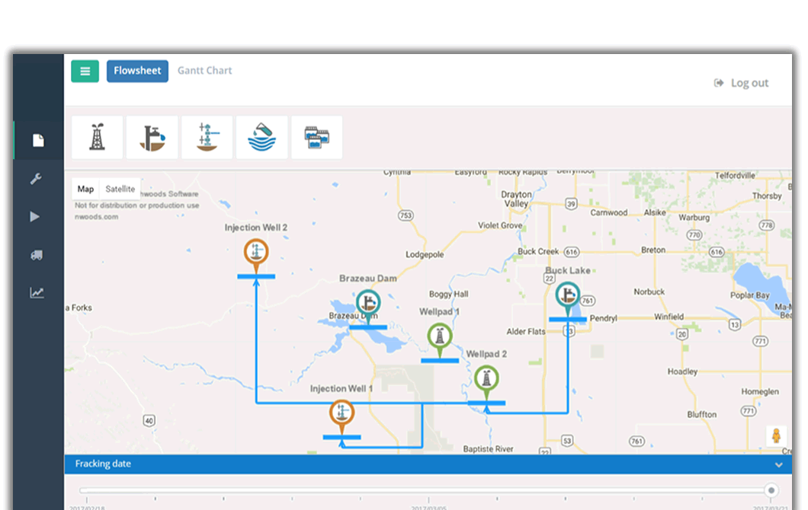Click the Log out link
This screenshot has height=510, width=808.
click(741, 83)
